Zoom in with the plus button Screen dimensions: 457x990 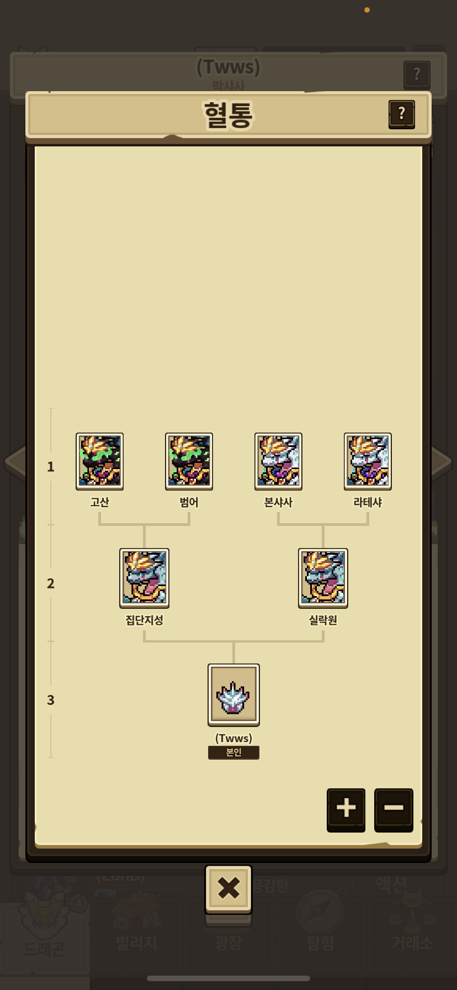point(346,809)
